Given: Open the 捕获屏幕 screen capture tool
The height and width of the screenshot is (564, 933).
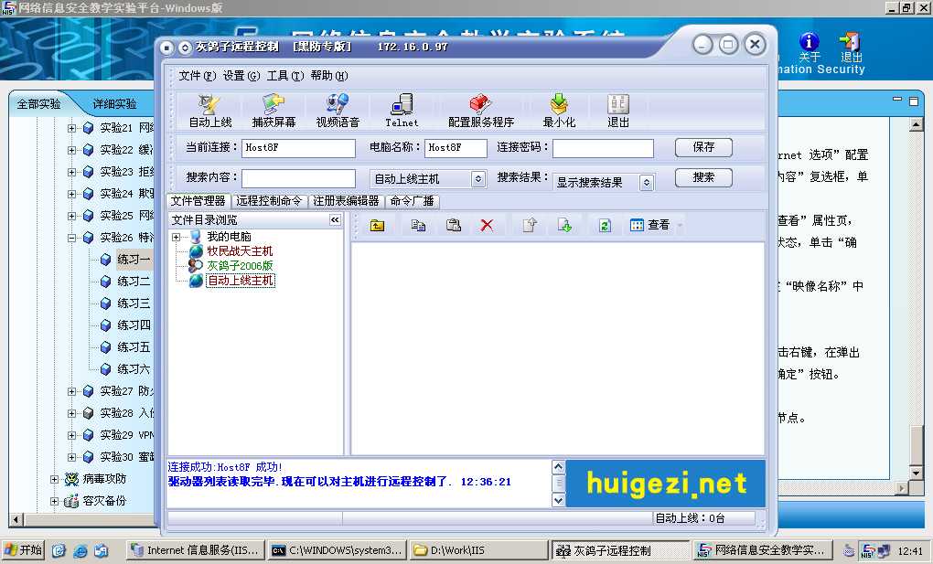Looking at the screenshot, I should coord(273,111).
